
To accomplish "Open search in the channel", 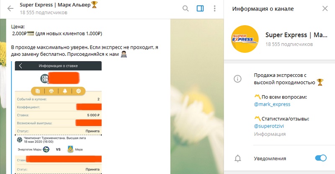I will point(186,8).
